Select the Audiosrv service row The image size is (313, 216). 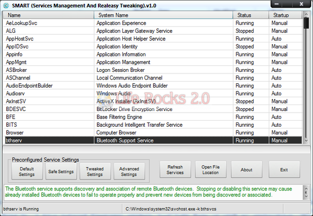pyautogui.click(x=153, y=94)
